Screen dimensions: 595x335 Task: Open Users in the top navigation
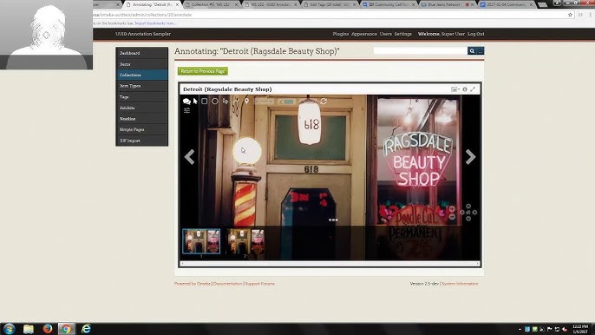point(385,34)
